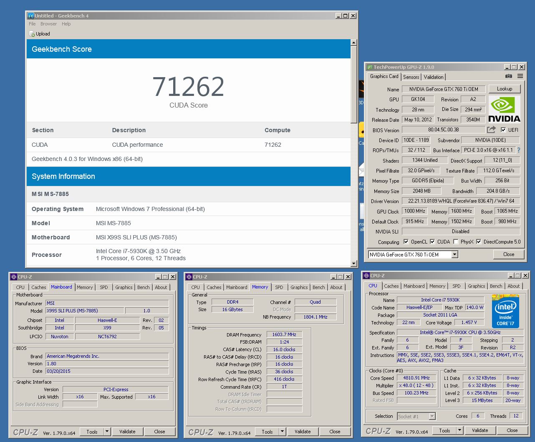Image resolution: width=535 pixels, height=442 pixels.
Task: Click Tools button in Memory CPU-Z window
Action: 267,432
